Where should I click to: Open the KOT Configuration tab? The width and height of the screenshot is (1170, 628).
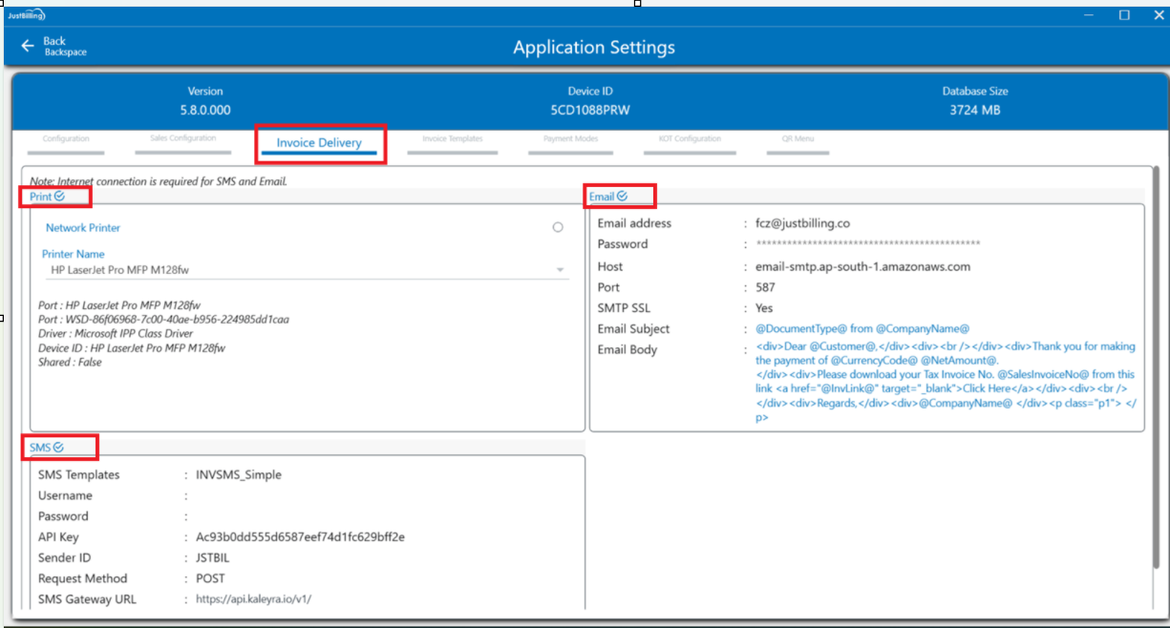(690, 139)
